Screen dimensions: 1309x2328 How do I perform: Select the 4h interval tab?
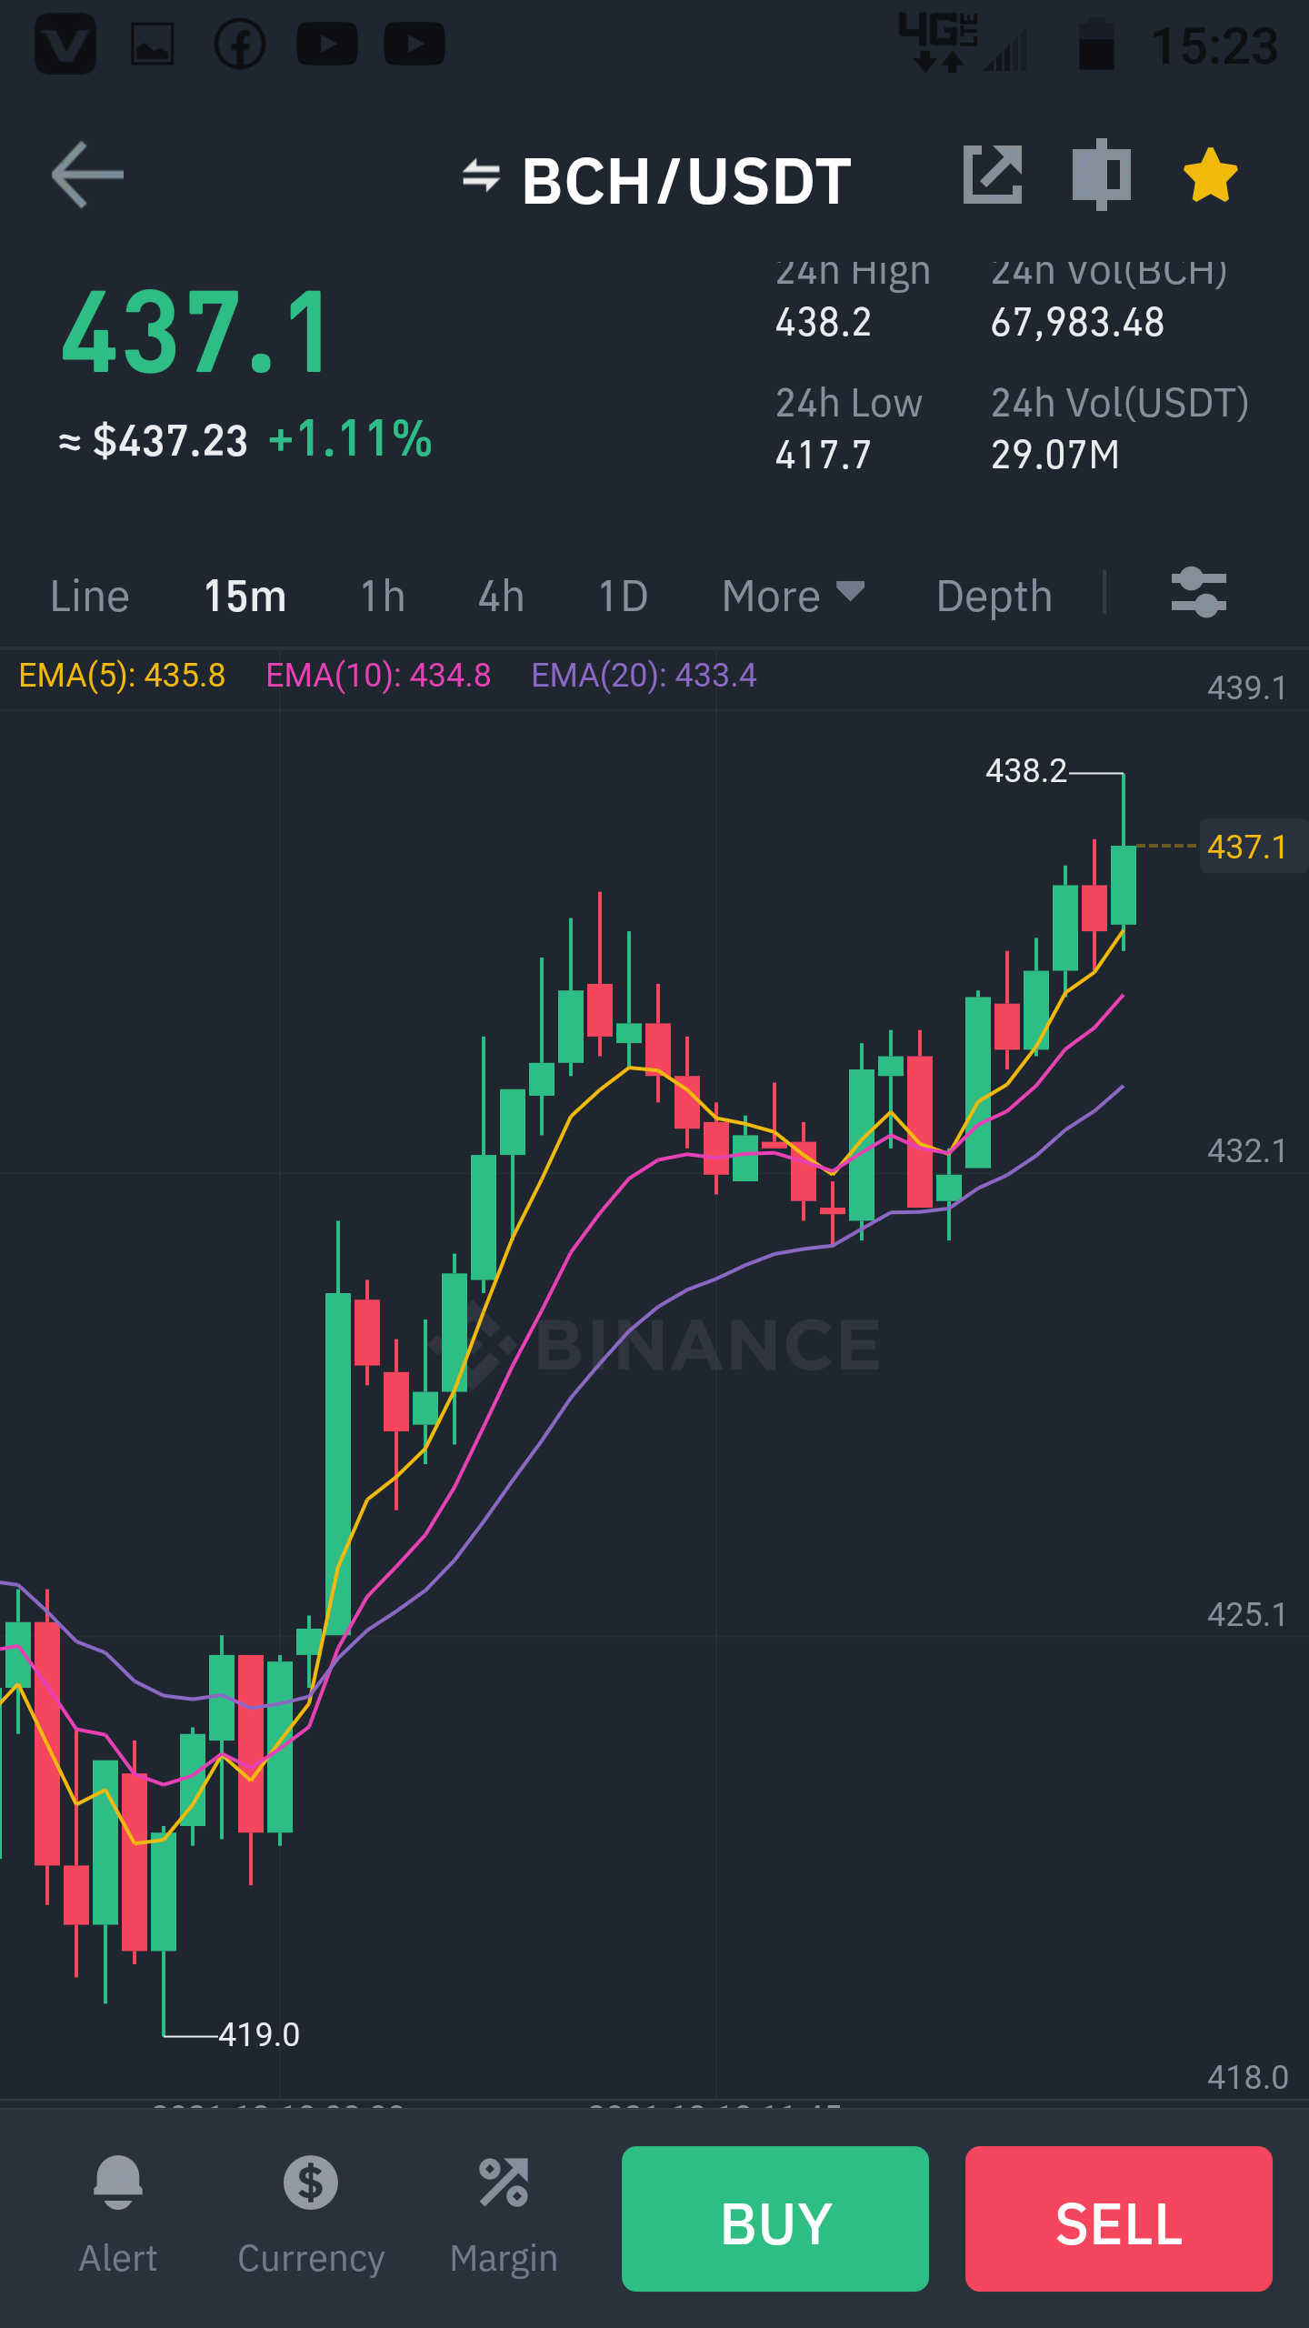click(502, 597)
